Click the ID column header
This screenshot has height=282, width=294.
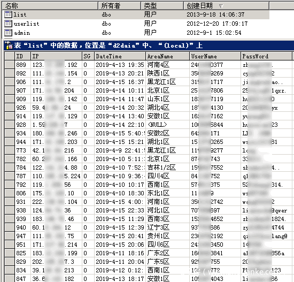click(x=22, y=56)
